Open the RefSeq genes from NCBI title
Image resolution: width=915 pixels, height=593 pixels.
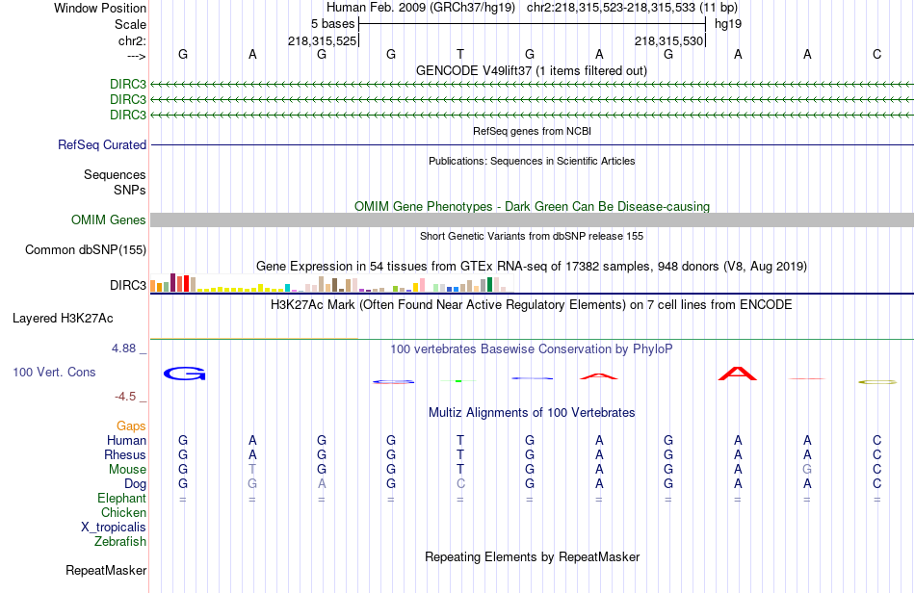532,131
